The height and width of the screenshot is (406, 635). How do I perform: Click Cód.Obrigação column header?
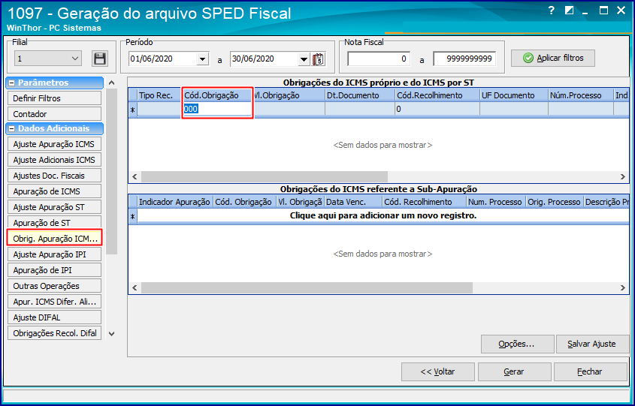[x=217, y=95]
